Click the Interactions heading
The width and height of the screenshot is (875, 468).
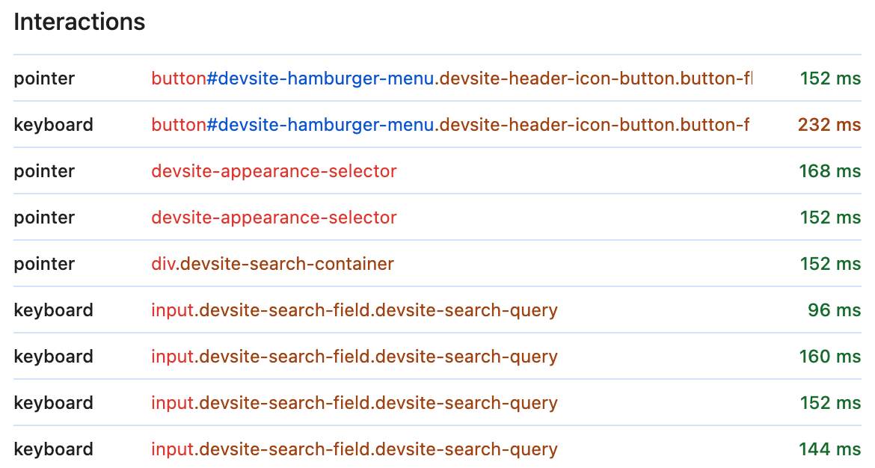click(x=79, y=22)
